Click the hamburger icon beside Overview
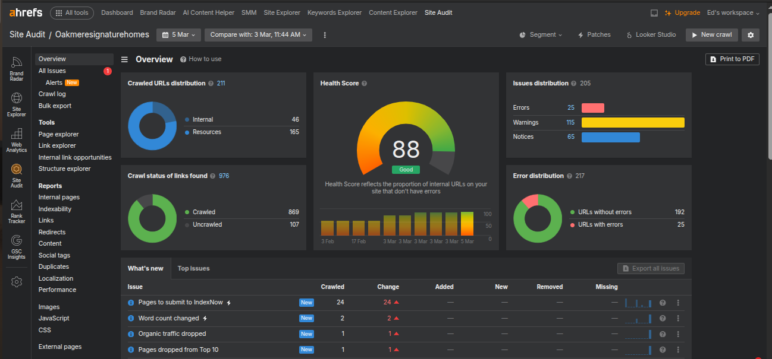772x359 pixels. (124, 59)
